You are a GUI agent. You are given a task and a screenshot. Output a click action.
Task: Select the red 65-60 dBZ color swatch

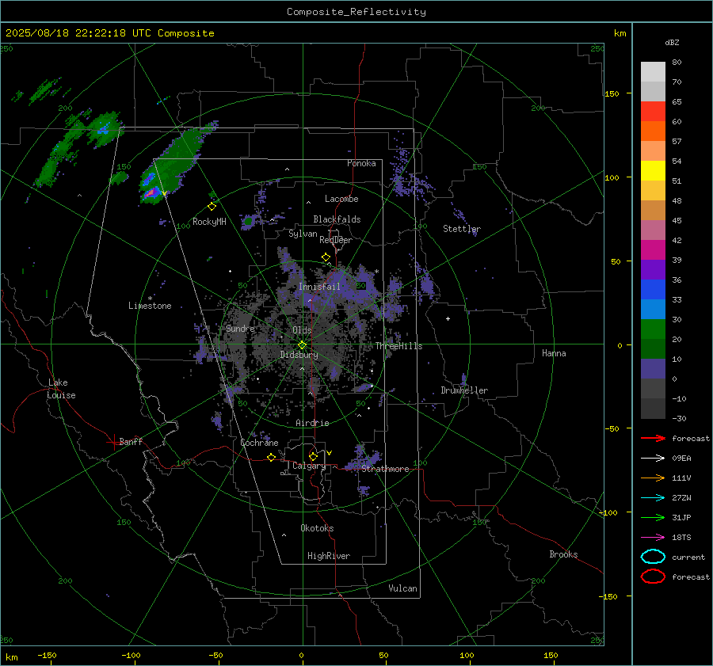653,112
